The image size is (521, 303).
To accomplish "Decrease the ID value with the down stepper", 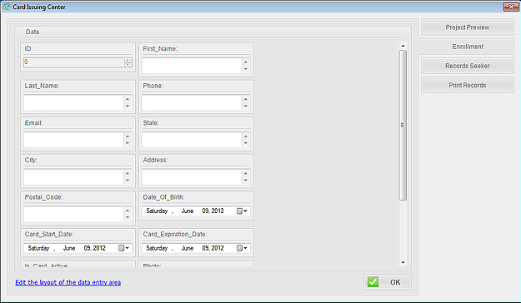I will tap(128, 64).
